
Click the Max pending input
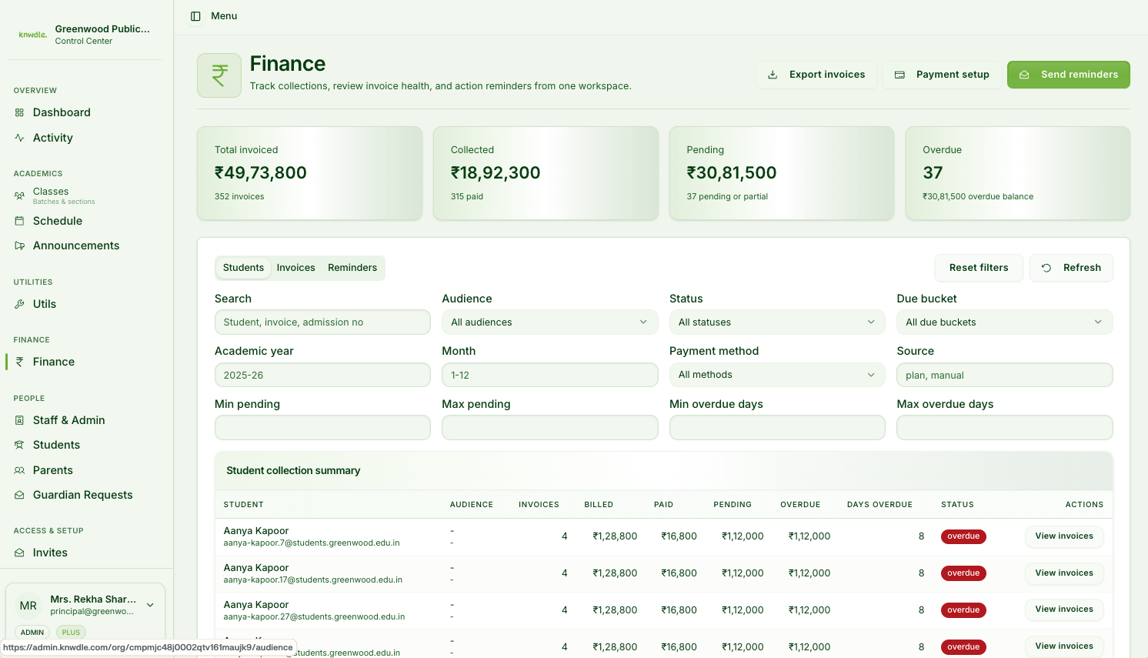[550, 428]
